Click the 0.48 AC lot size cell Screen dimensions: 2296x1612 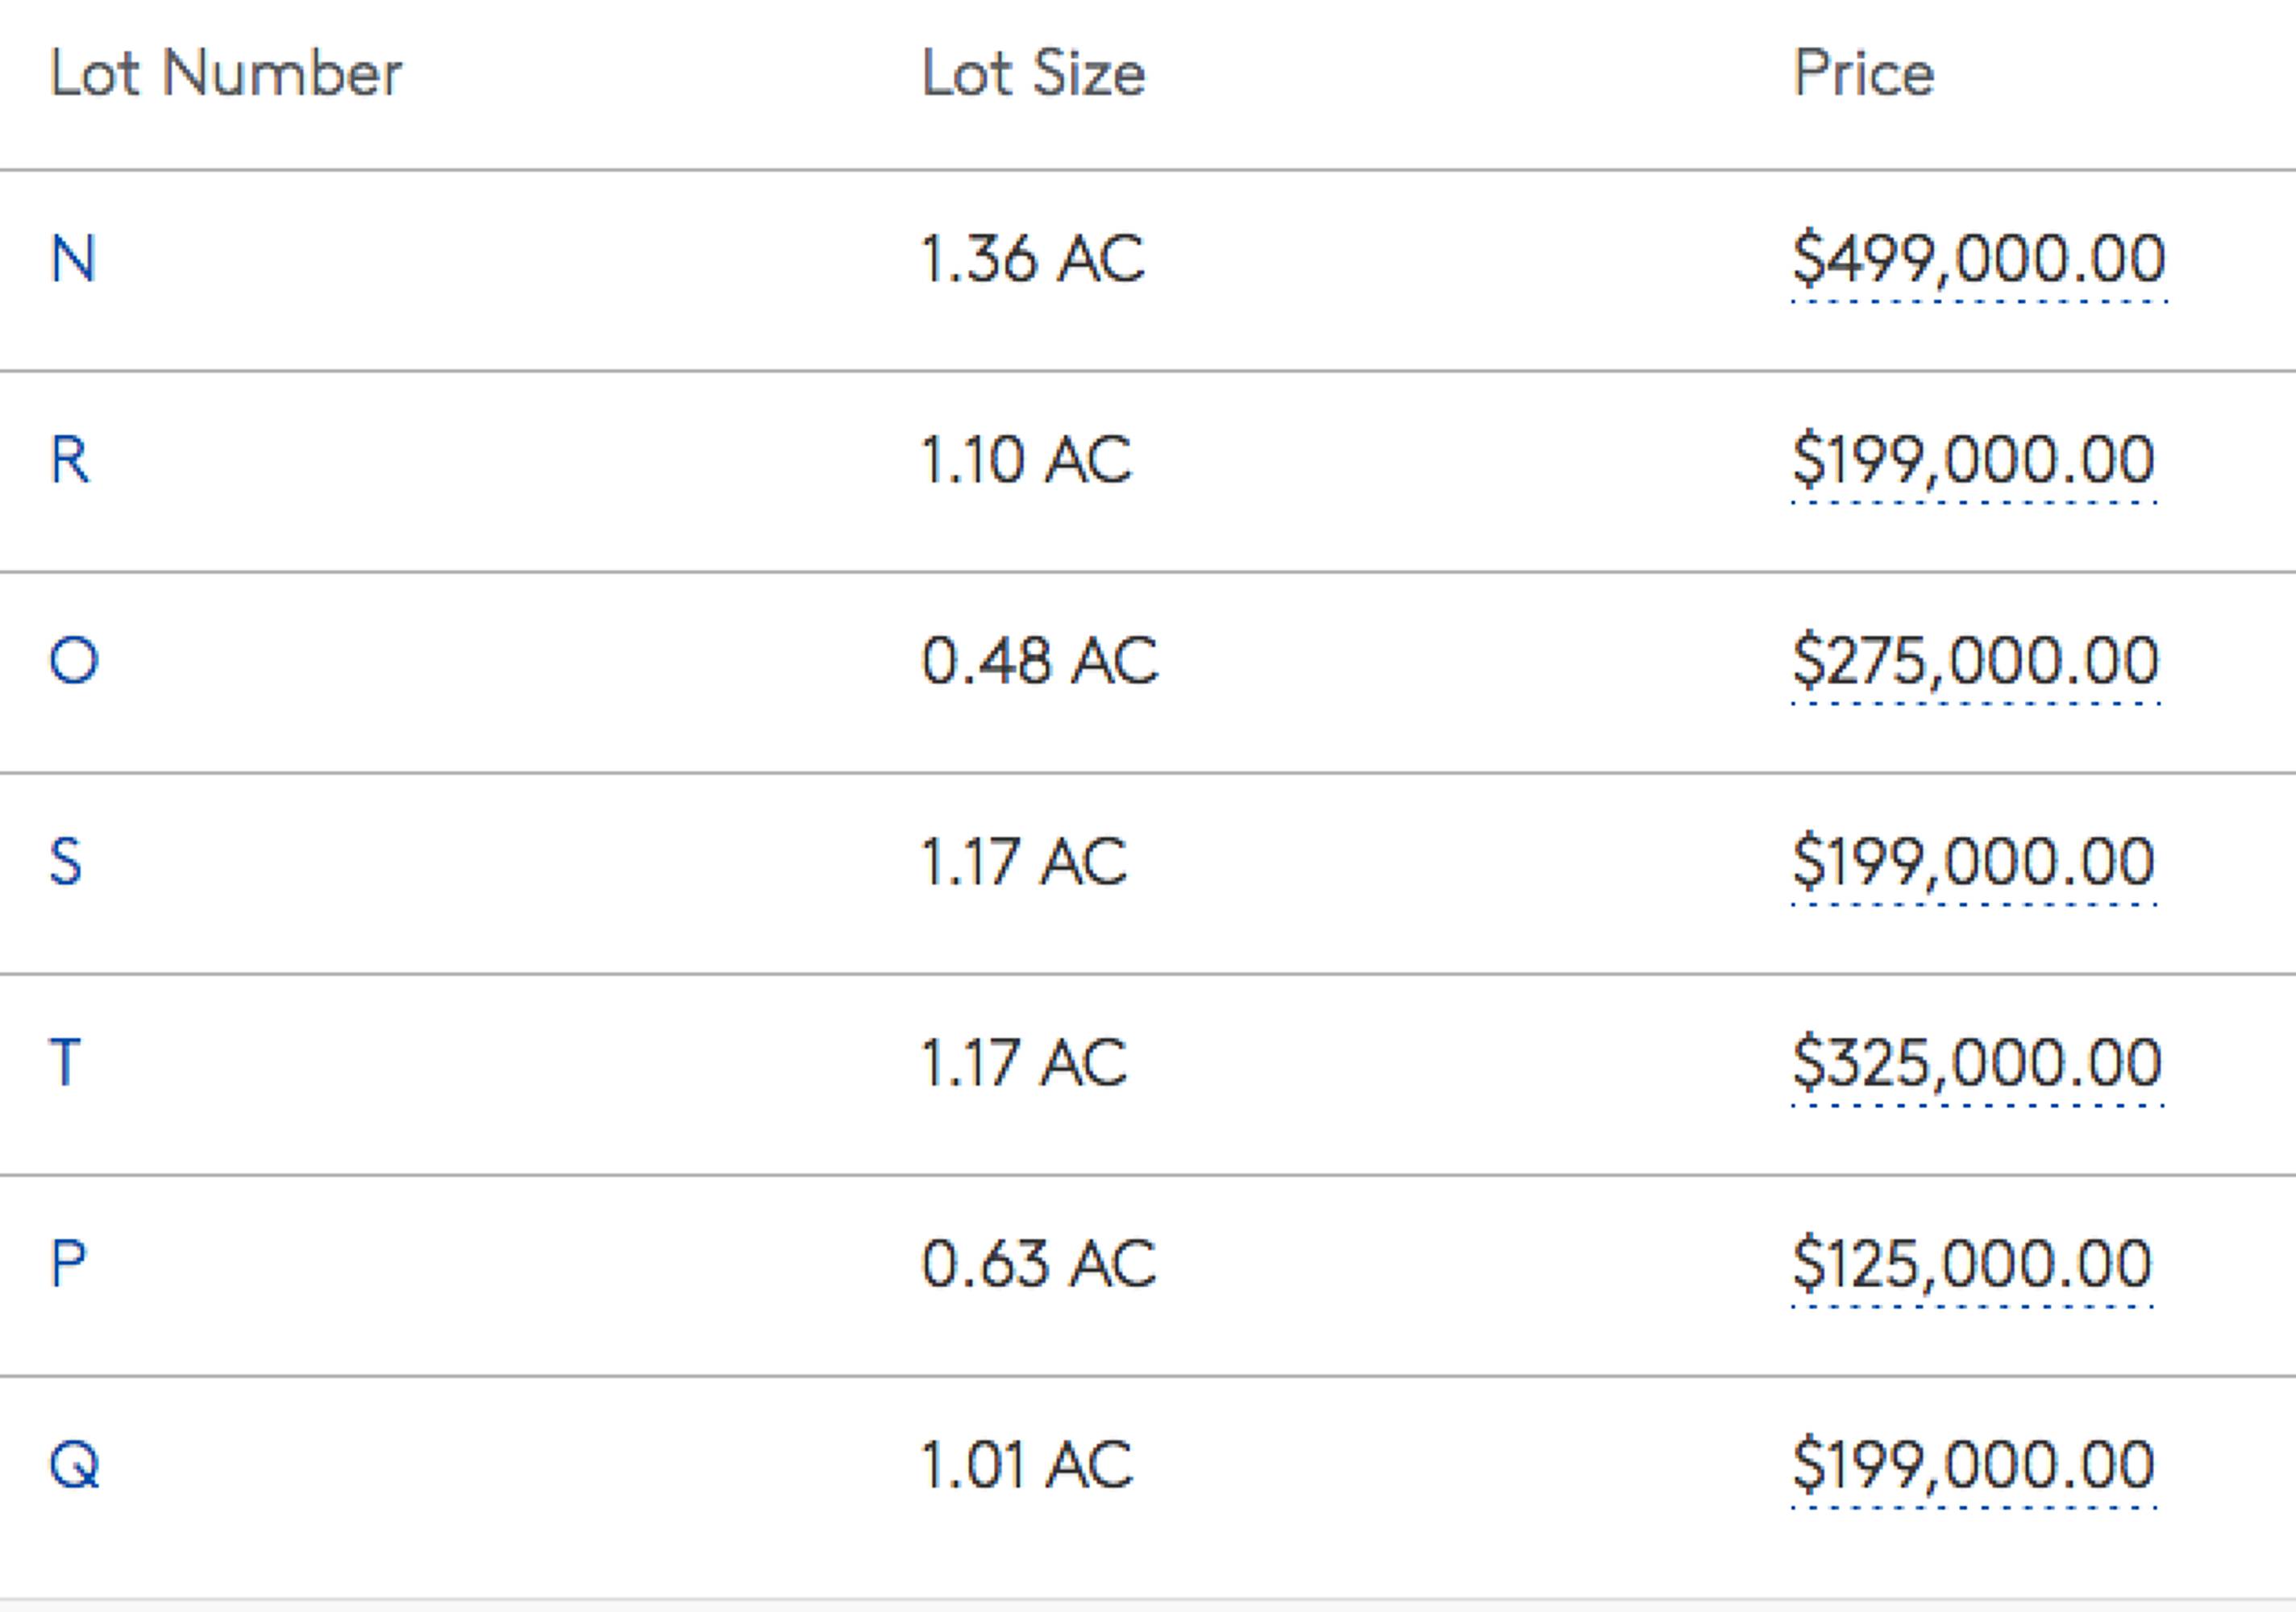[x=1039, y=661]
